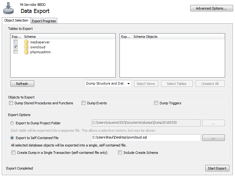The image size is (235, 176).
Task: Enable Dump Stored Procedures and Functions
Action: click(11, 103)
